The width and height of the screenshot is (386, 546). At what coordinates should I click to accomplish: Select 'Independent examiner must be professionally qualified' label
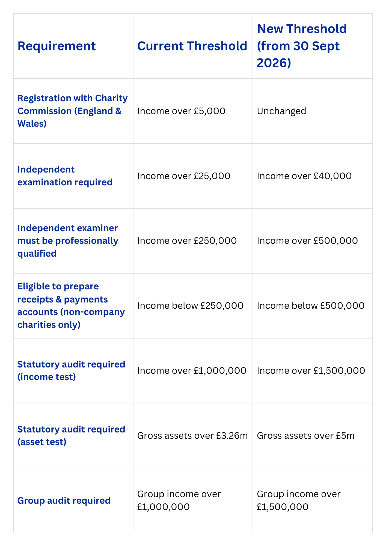tap(68, 241)
